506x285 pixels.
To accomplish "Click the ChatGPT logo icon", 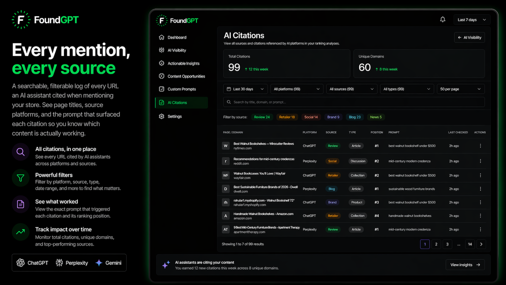I will pos(21,263).
